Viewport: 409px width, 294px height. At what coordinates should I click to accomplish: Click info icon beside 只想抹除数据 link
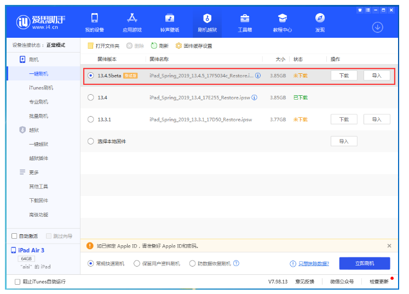pos(293,264)
